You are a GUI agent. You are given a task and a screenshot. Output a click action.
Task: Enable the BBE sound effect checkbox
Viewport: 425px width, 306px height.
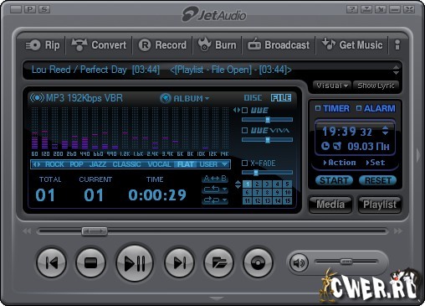pos(244,110)
